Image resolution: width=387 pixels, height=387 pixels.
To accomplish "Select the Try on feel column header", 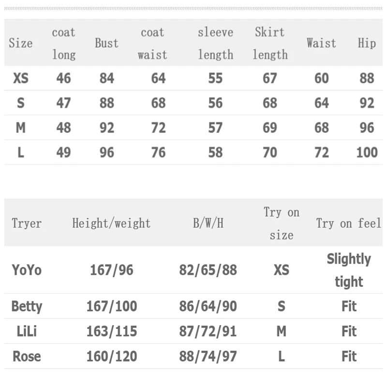I will [x=348, y=223].
